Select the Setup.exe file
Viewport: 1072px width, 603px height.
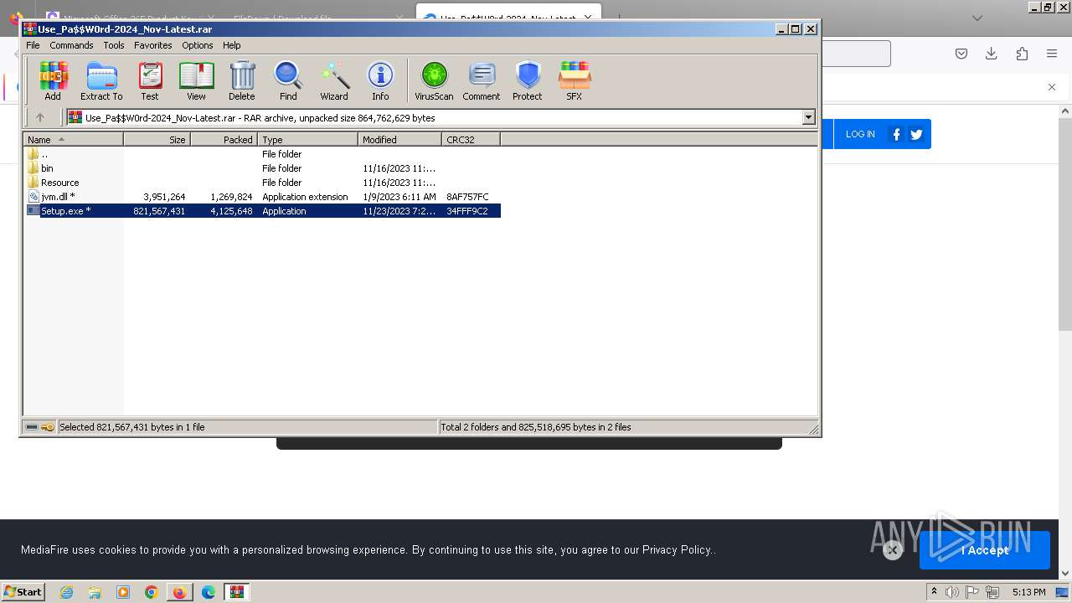click(262, 211)
